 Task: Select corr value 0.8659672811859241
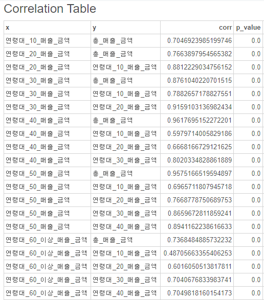click(200, 214)
